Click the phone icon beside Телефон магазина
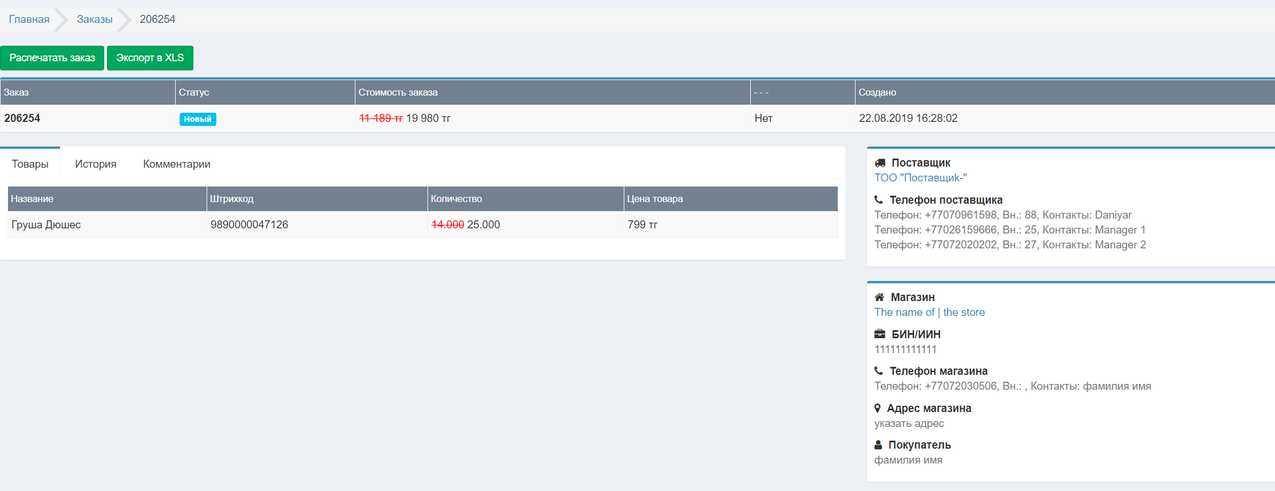This screenshot has height=491, width=1275. [x=879, y=371]
